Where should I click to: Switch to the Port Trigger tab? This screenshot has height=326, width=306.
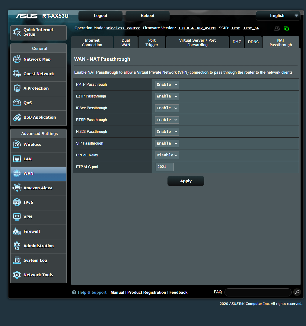152,43
